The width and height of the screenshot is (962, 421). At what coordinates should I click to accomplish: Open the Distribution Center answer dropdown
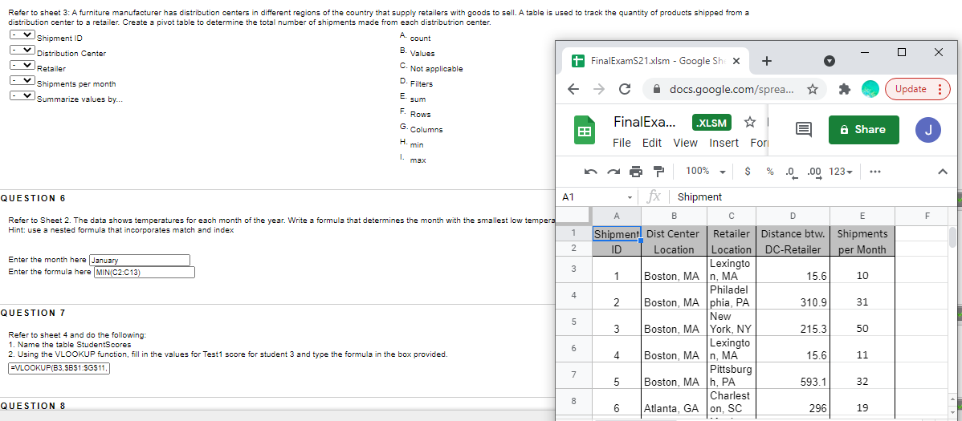pyautogui.click(x=22, y=51)
